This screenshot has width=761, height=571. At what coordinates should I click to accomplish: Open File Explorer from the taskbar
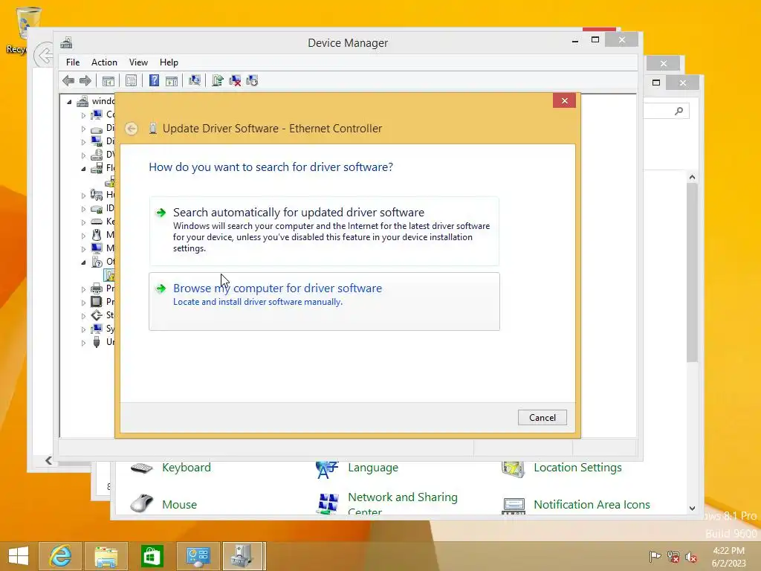(106, 556)
